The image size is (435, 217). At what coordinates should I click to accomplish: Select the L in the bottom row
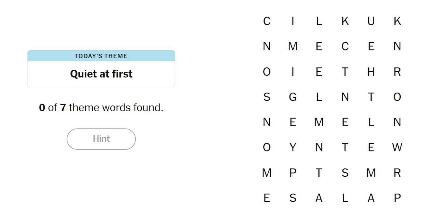pos(345,198)
